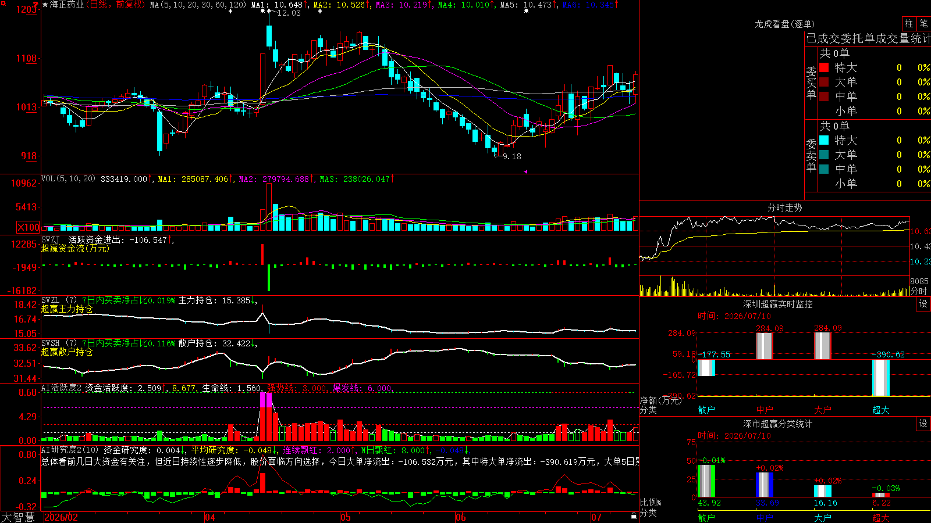Open the VOL(5,10,20) indicator parameters
This screenshot has width=931, height=523.
point(69,179)
